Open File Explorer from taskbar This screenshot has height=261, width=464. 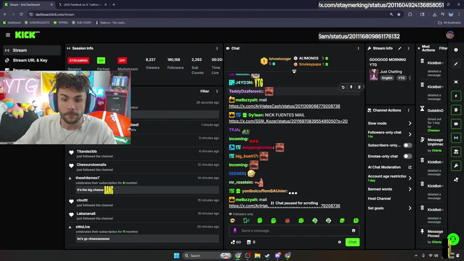click(x=257, y=256)
